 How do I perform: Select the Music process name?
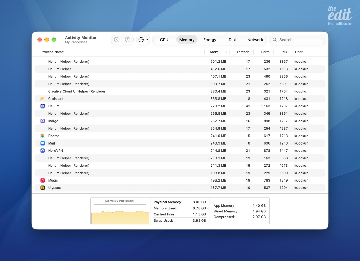[53, 181]
